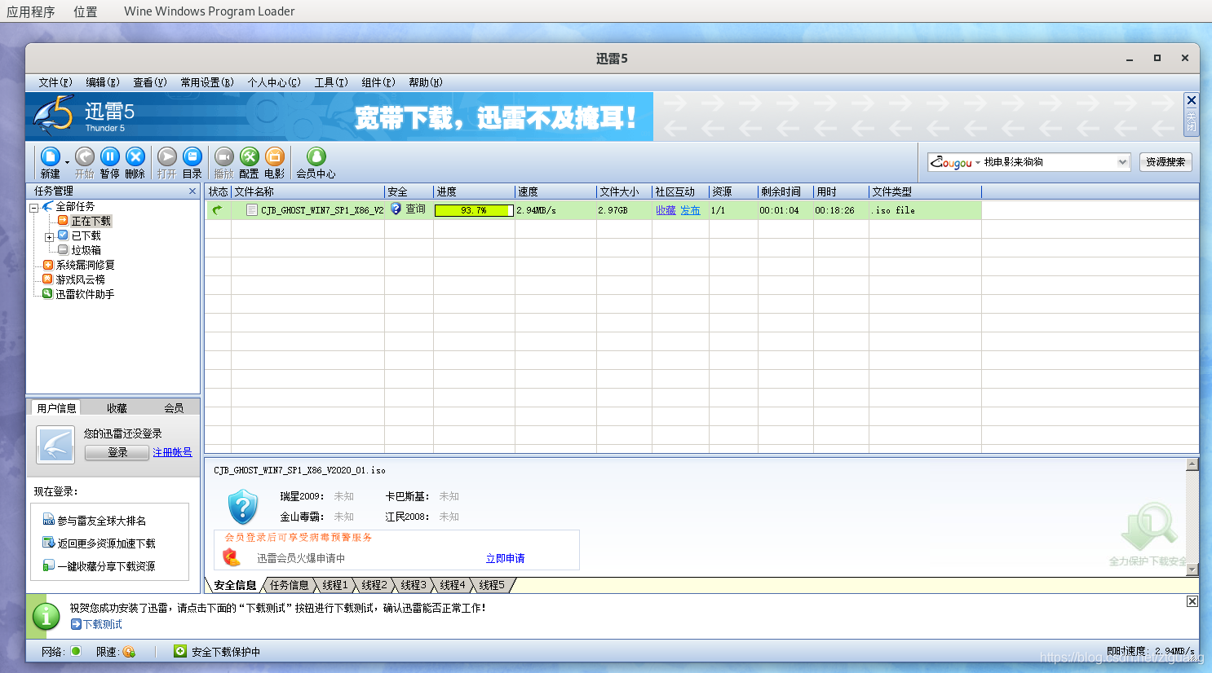Click the 安全下载保护中 green plus icon
1212x673 pixels.
click(x=180, y=651)
